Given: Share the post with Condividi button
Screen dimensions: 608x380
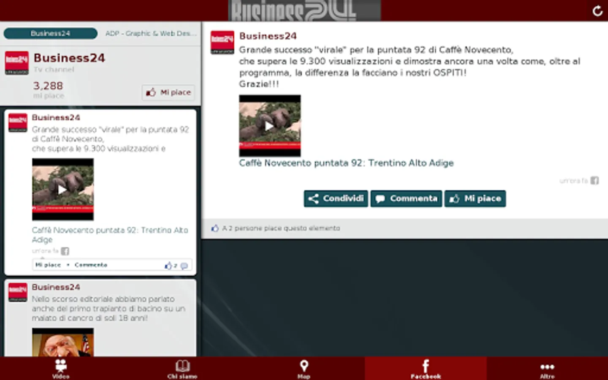Looking at the screenshot, I should (336, 198).
